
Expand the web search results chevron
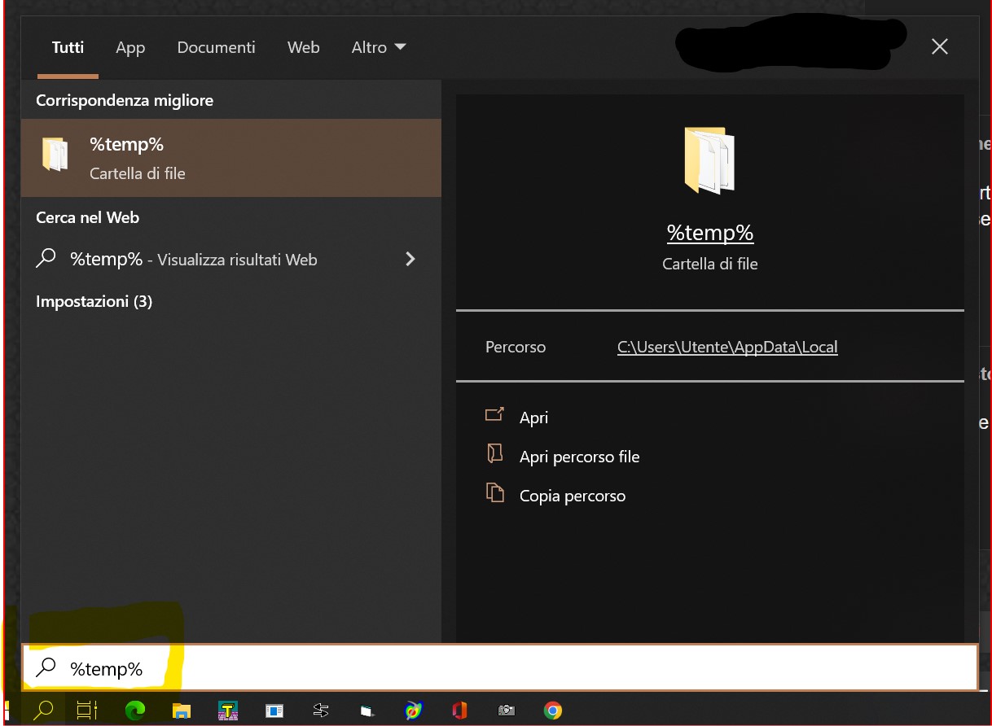(x=410, y=259)
